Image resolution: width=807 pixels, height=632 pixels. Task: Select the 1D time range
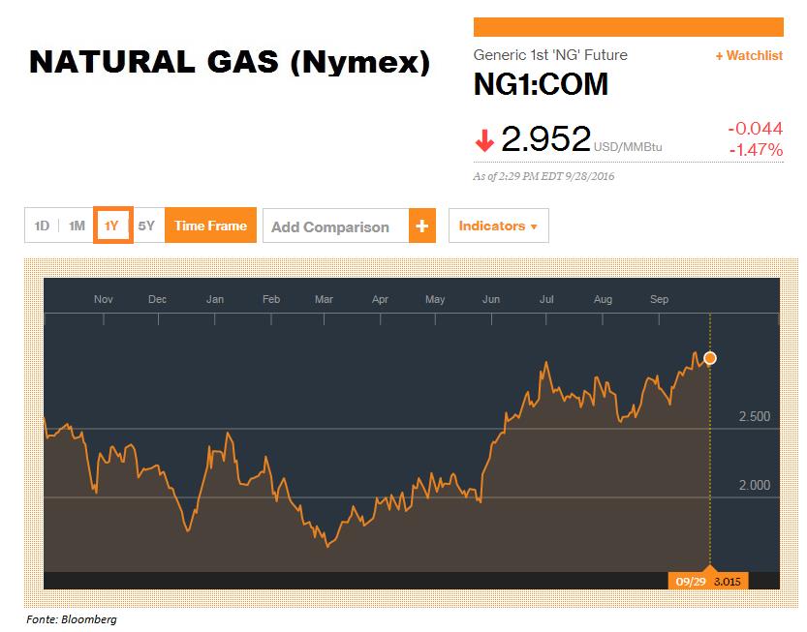[x=42, y=226]
